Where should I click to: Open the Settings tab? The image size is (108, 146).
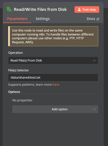pyautogui.click(x=43, y=19)
